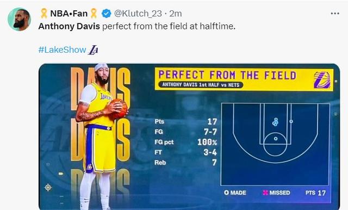Open the @Klutch_23 handle link
This screenshot has height=210, width=348.
tap(138, 14)
